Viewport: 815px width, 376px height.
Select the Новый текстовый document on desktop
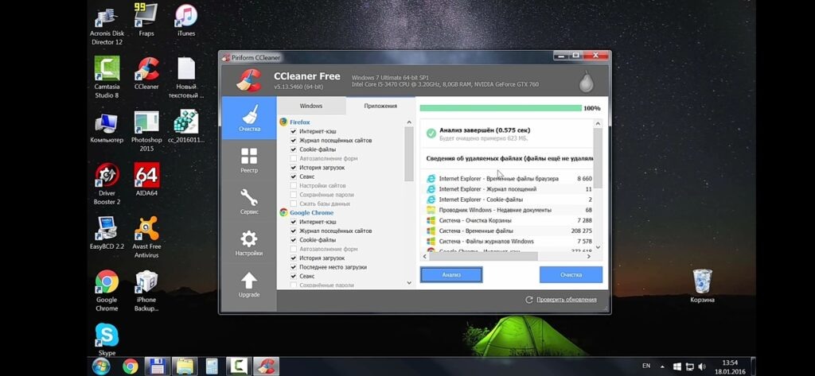click(186, 78)
